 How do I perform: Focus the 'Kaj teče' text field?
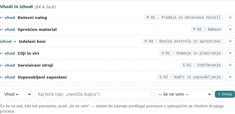[x=93, y=94]
